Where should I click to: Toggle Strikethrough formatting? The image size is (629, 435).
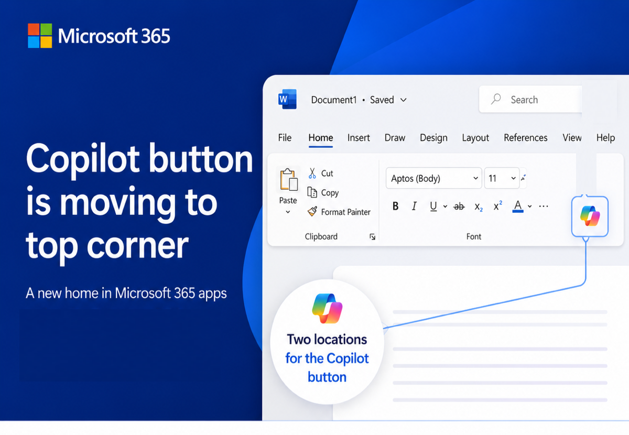coord(459,206)
